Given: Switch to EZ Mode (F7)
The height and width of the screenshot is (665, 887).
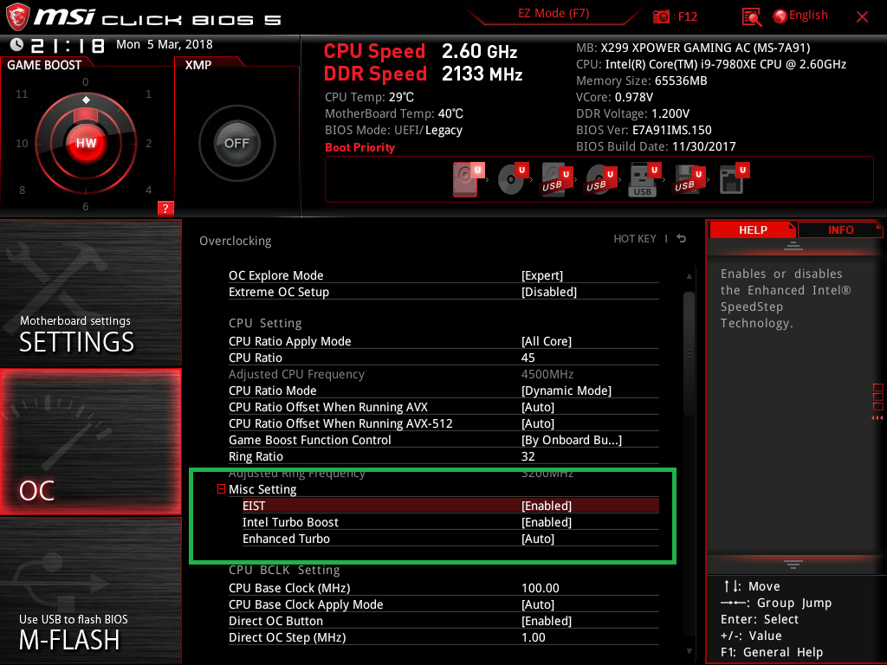Looking at the screenshot, I should click(554, 13).
